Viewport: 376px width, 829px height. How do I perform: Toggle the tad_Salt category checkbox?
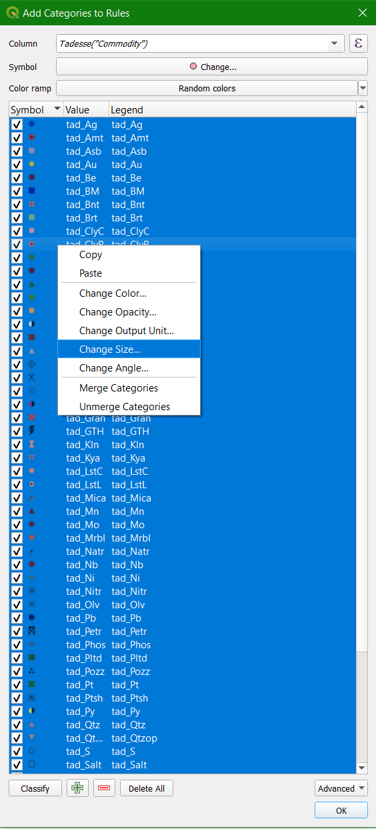[17, 764]
